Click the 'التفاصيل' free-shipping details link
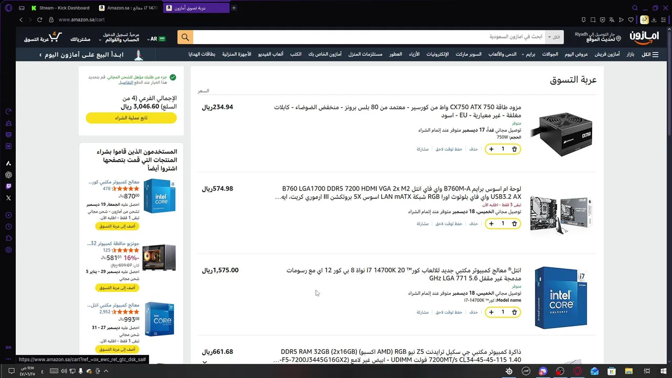The image size is (672, 378). pos(125,82)
